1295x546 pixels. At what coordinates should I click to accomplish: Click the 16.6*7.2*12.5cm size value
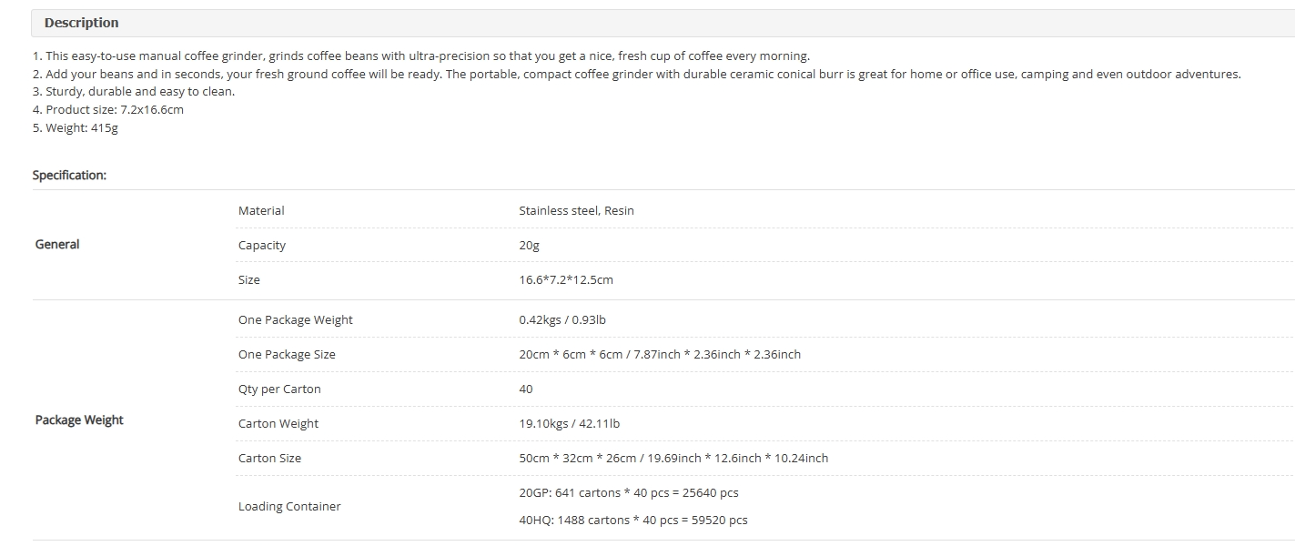tap(566, 279)
